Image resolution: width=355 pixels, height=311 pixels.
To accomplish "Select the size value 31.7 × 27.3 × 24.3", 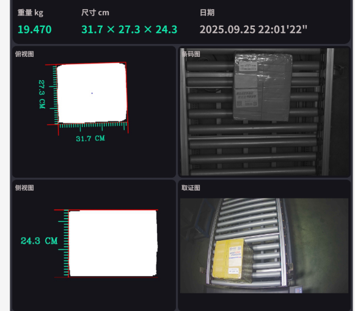I will tap(130, 30).
